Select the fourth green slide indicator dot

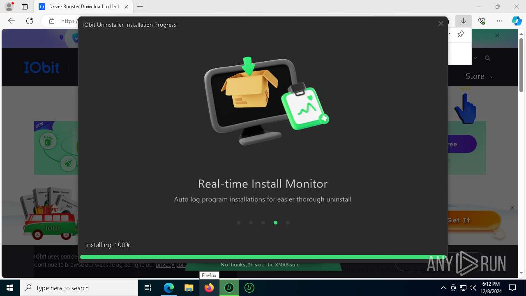[x=275, y=222]
